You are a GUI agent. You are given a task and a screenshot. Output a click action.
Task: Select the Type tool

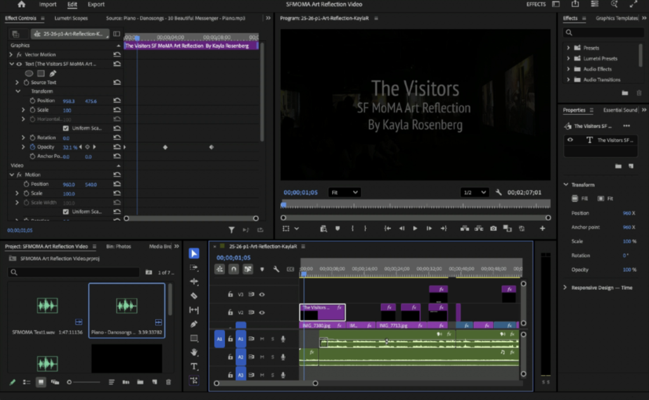[x=194, y=366]
